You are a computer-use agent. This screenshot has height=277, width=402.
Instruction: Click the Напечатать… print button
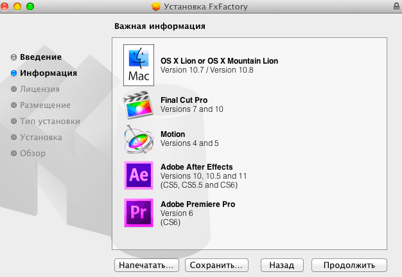(x=146, y=265)
